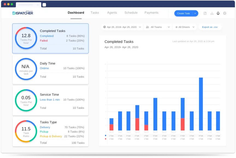The width and height of the screenshot is (236, 158).
Task: Click the green Pickup link
Action: (44, 132)
